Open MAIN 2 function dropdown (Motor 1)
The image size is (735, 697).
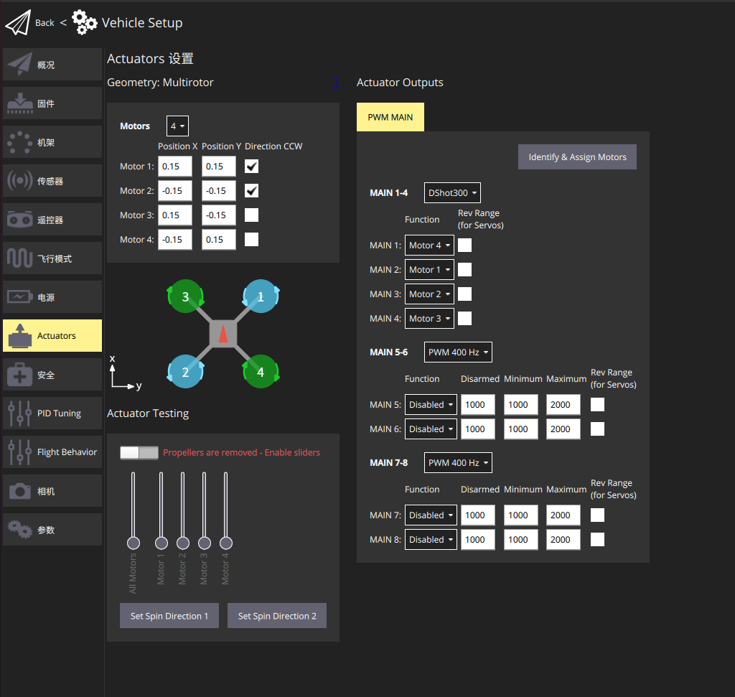click(x=429, y=269)
